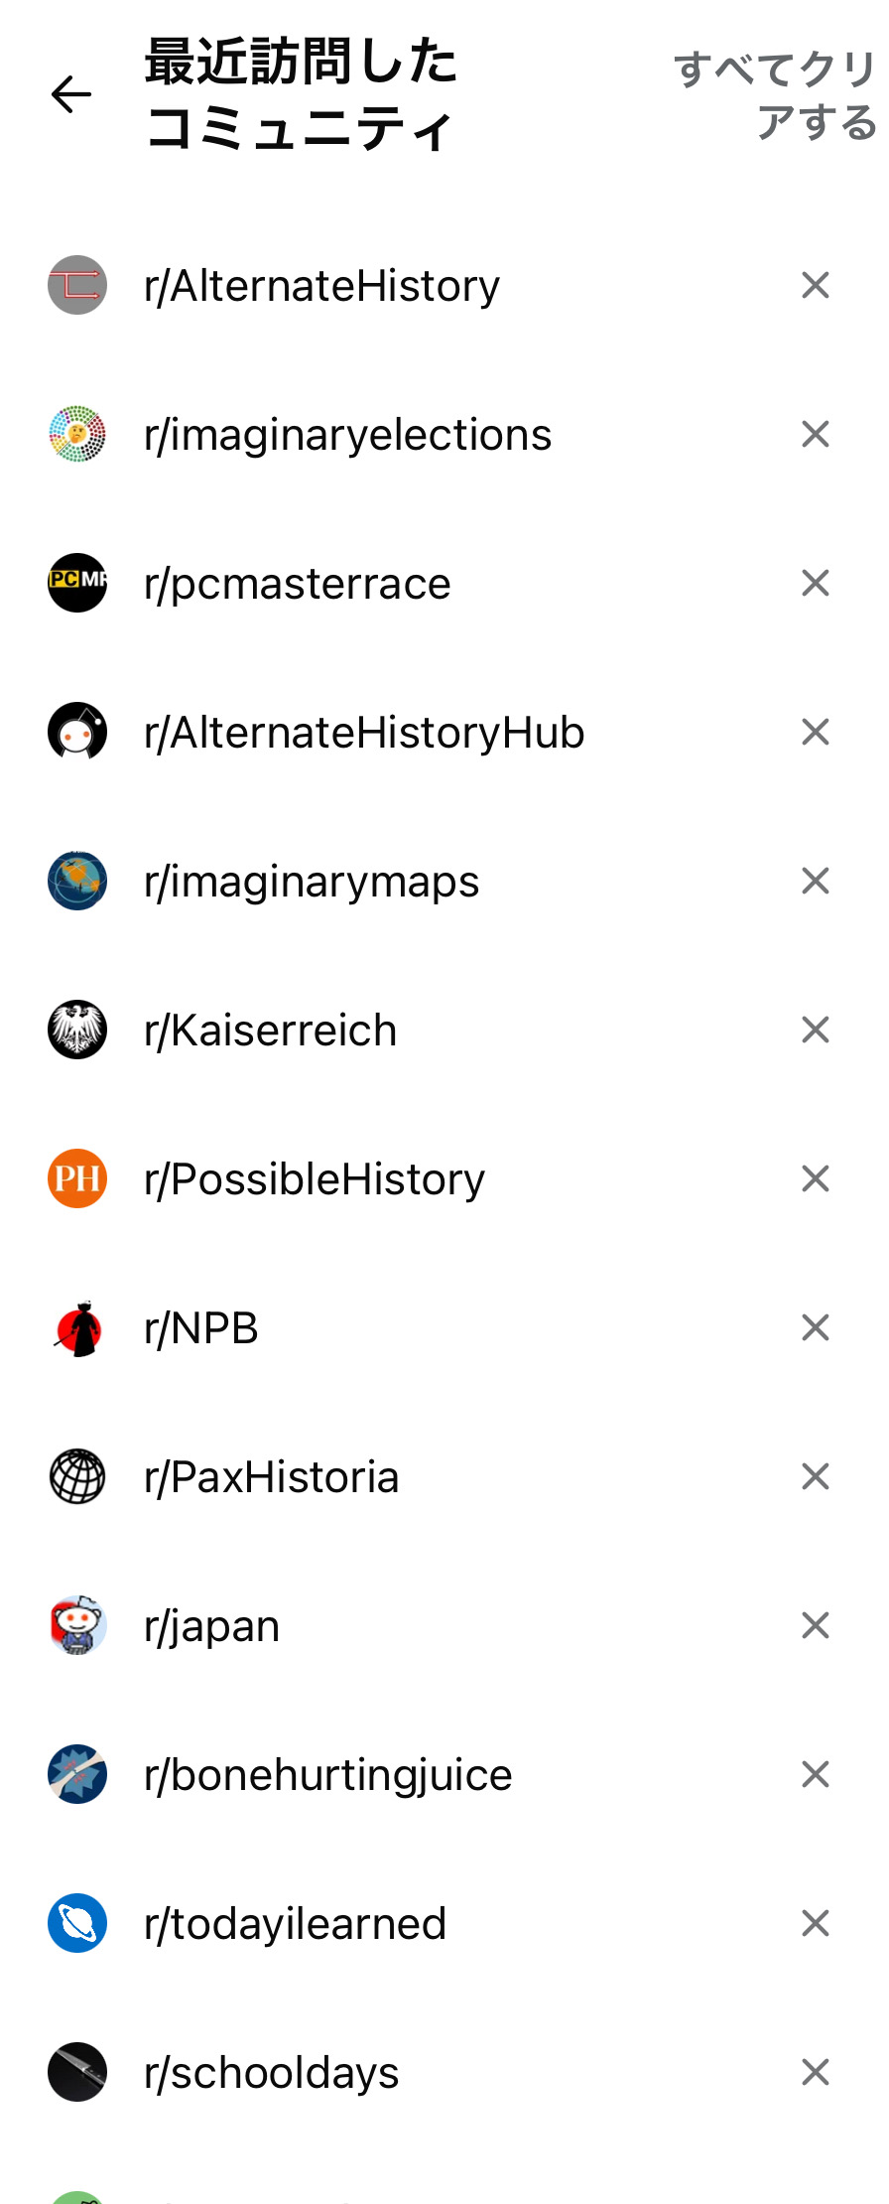Remove r/AlternateHistory from recent list
Viewport: 889px width, 2204px height.
tap(816, 286)
